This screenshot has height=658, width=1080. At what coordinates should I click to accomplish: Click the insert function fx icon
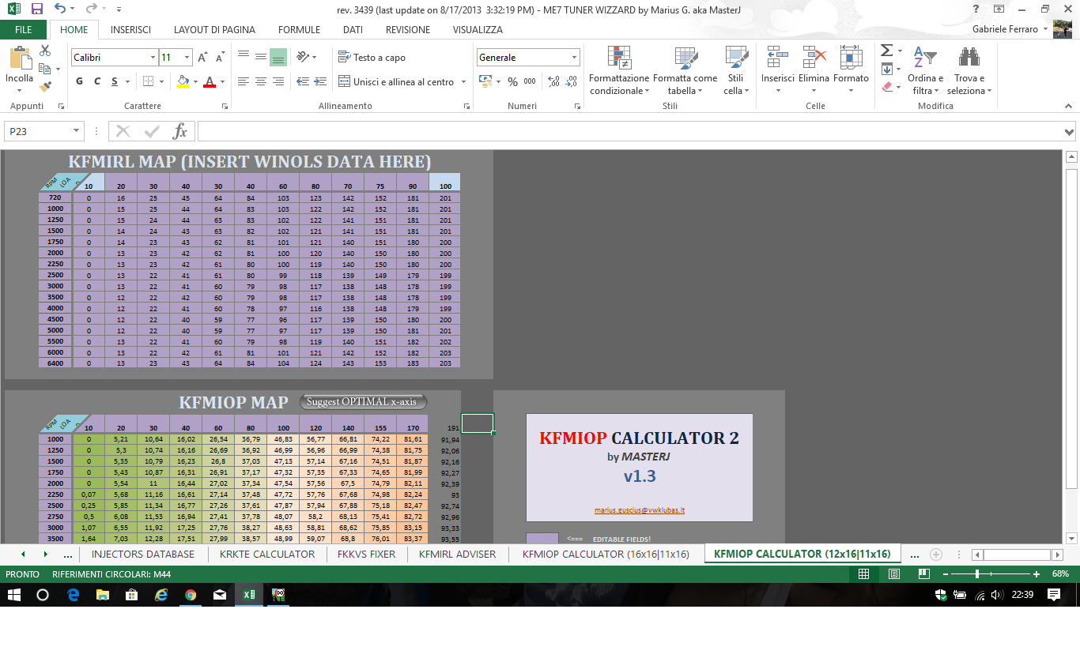pos(180,131)
